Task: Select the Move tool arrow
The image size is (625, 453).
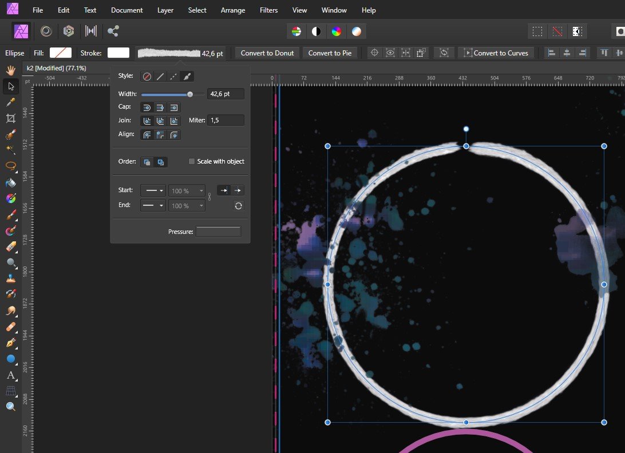Action: (11, 86)
